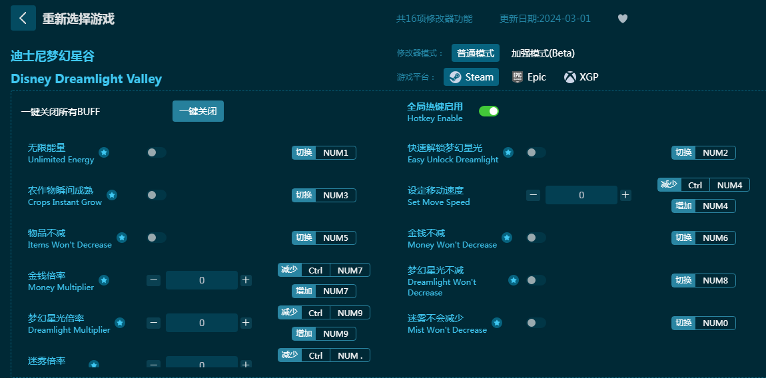Switch to 普通模式 normal mode
This screenshot has height=378, width=766.
click(x=476, y=53)
